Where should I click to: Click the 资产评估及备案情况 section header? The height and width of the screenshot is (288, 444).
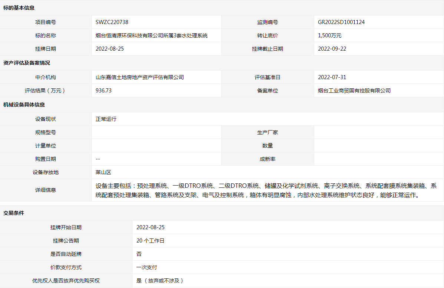26,63
